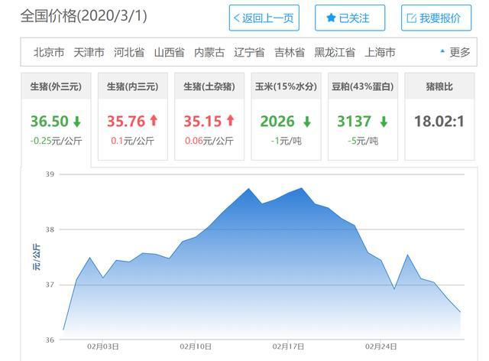
Task: Click the 37 y-axis label
Action: [x=50, y=285]
